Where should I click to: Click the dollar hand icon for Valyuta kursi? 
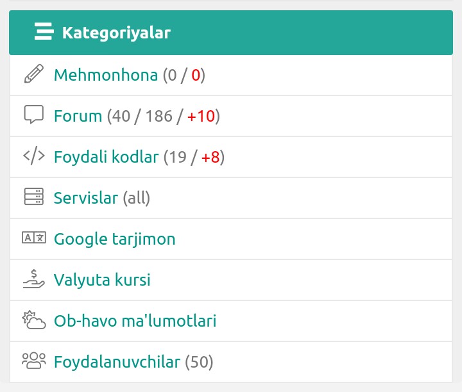[34, 279]
